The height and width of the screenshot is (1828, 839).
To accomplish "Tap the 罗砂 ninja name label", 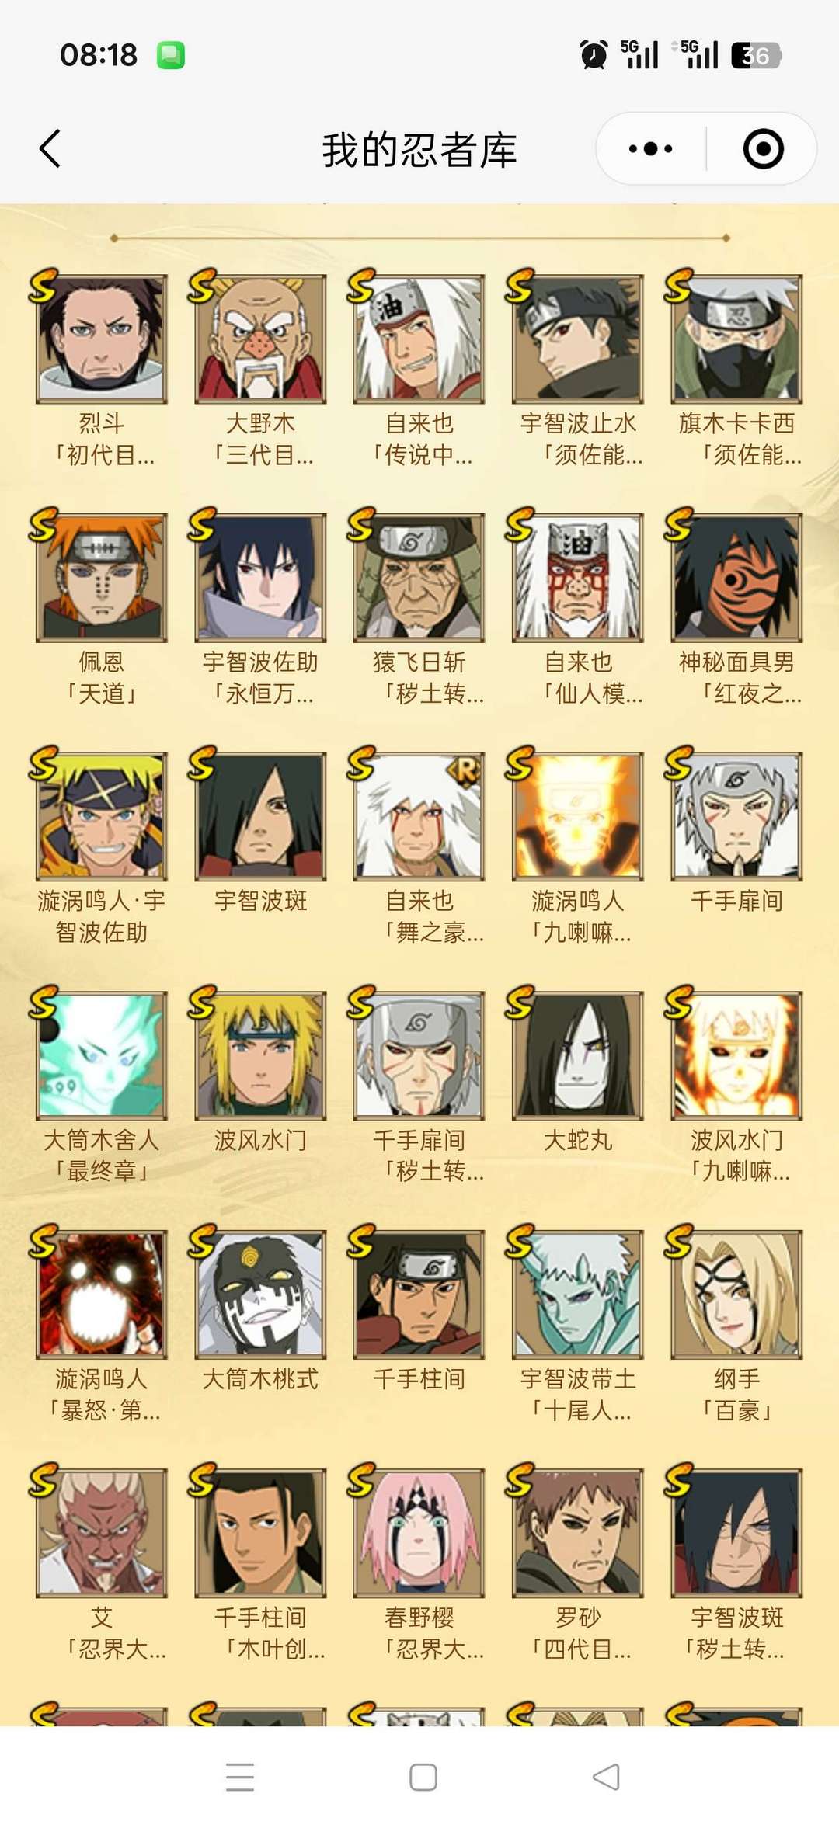I will tap(577, 1618).
